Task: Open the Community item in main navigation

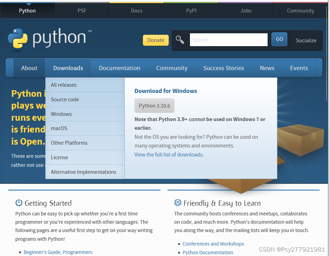Action: tap(172, 68)
